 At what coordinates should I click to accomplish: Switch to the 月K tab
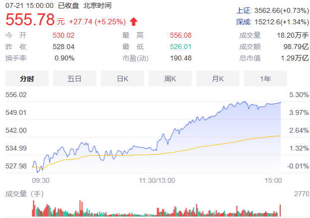[218, 78]
